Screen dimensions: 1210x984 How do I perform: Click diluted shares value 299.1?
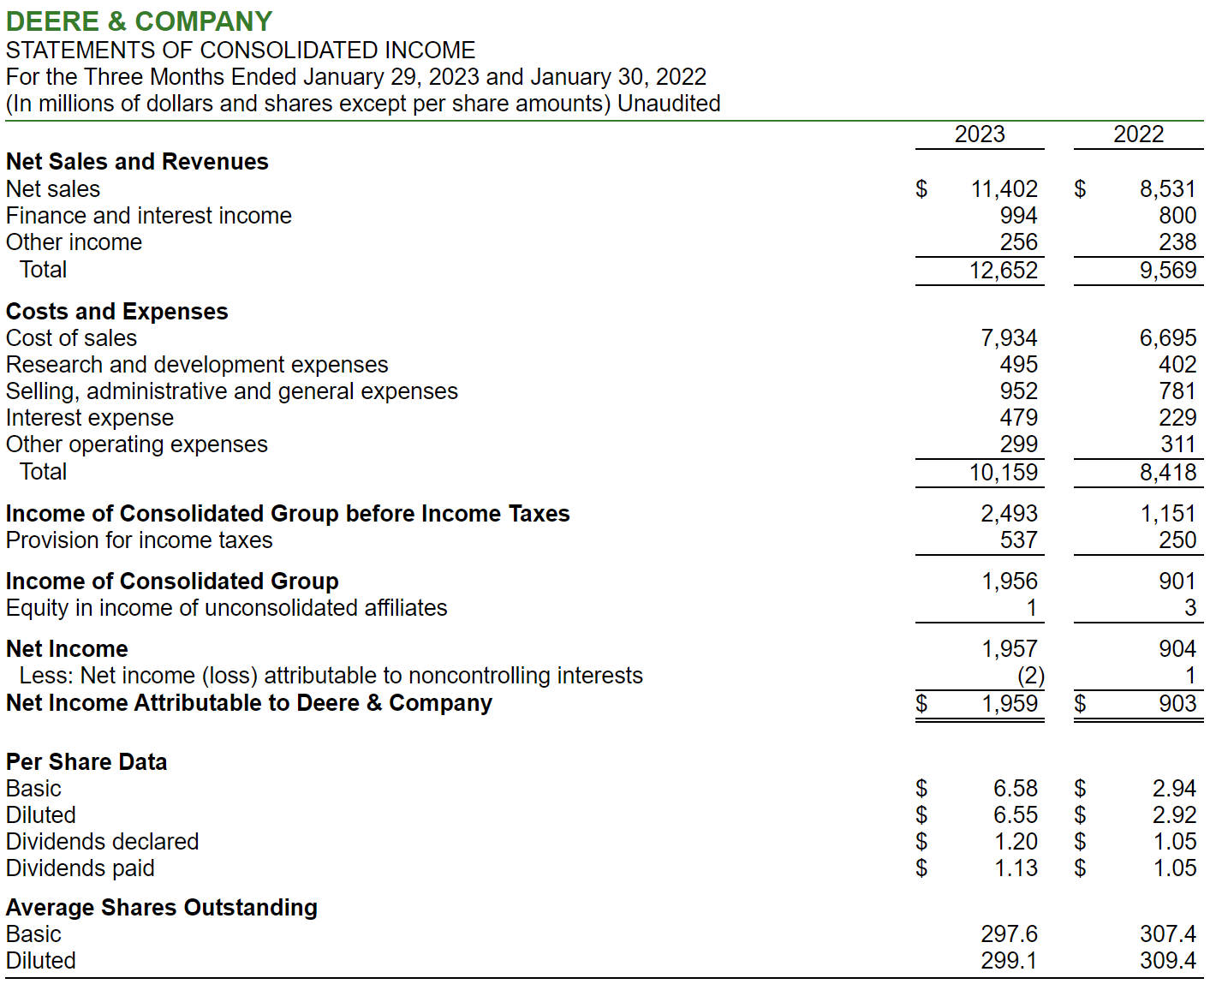[x=1009, y=960]
